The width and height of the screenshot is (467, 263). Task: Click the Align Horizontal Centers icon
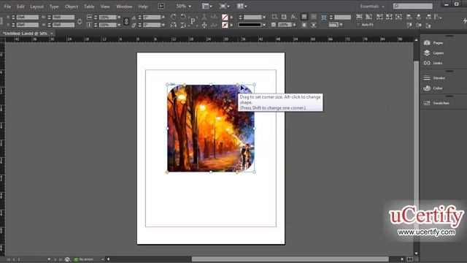[419, 17]
